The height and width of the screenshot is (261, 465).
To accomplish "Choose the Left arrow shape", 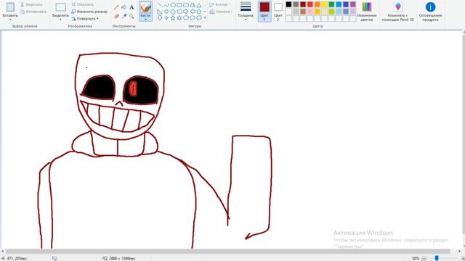I will tap(193, 12).
